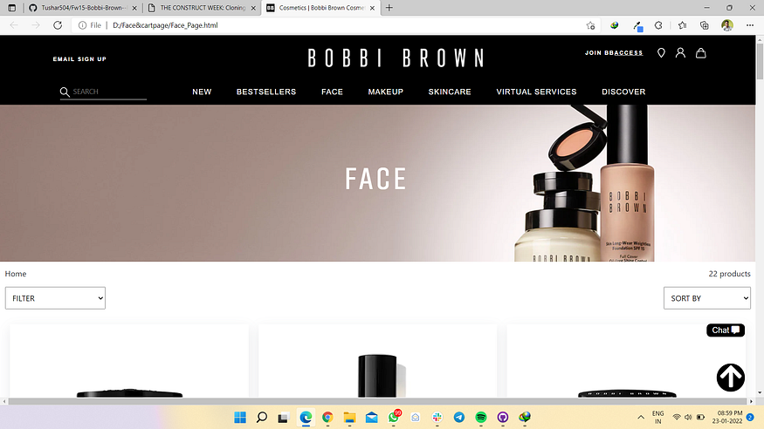Image resolution: width=764 pixels, height=429 pixels.
Task: Click the address bar URL
Action: click(x=165, y=25)
